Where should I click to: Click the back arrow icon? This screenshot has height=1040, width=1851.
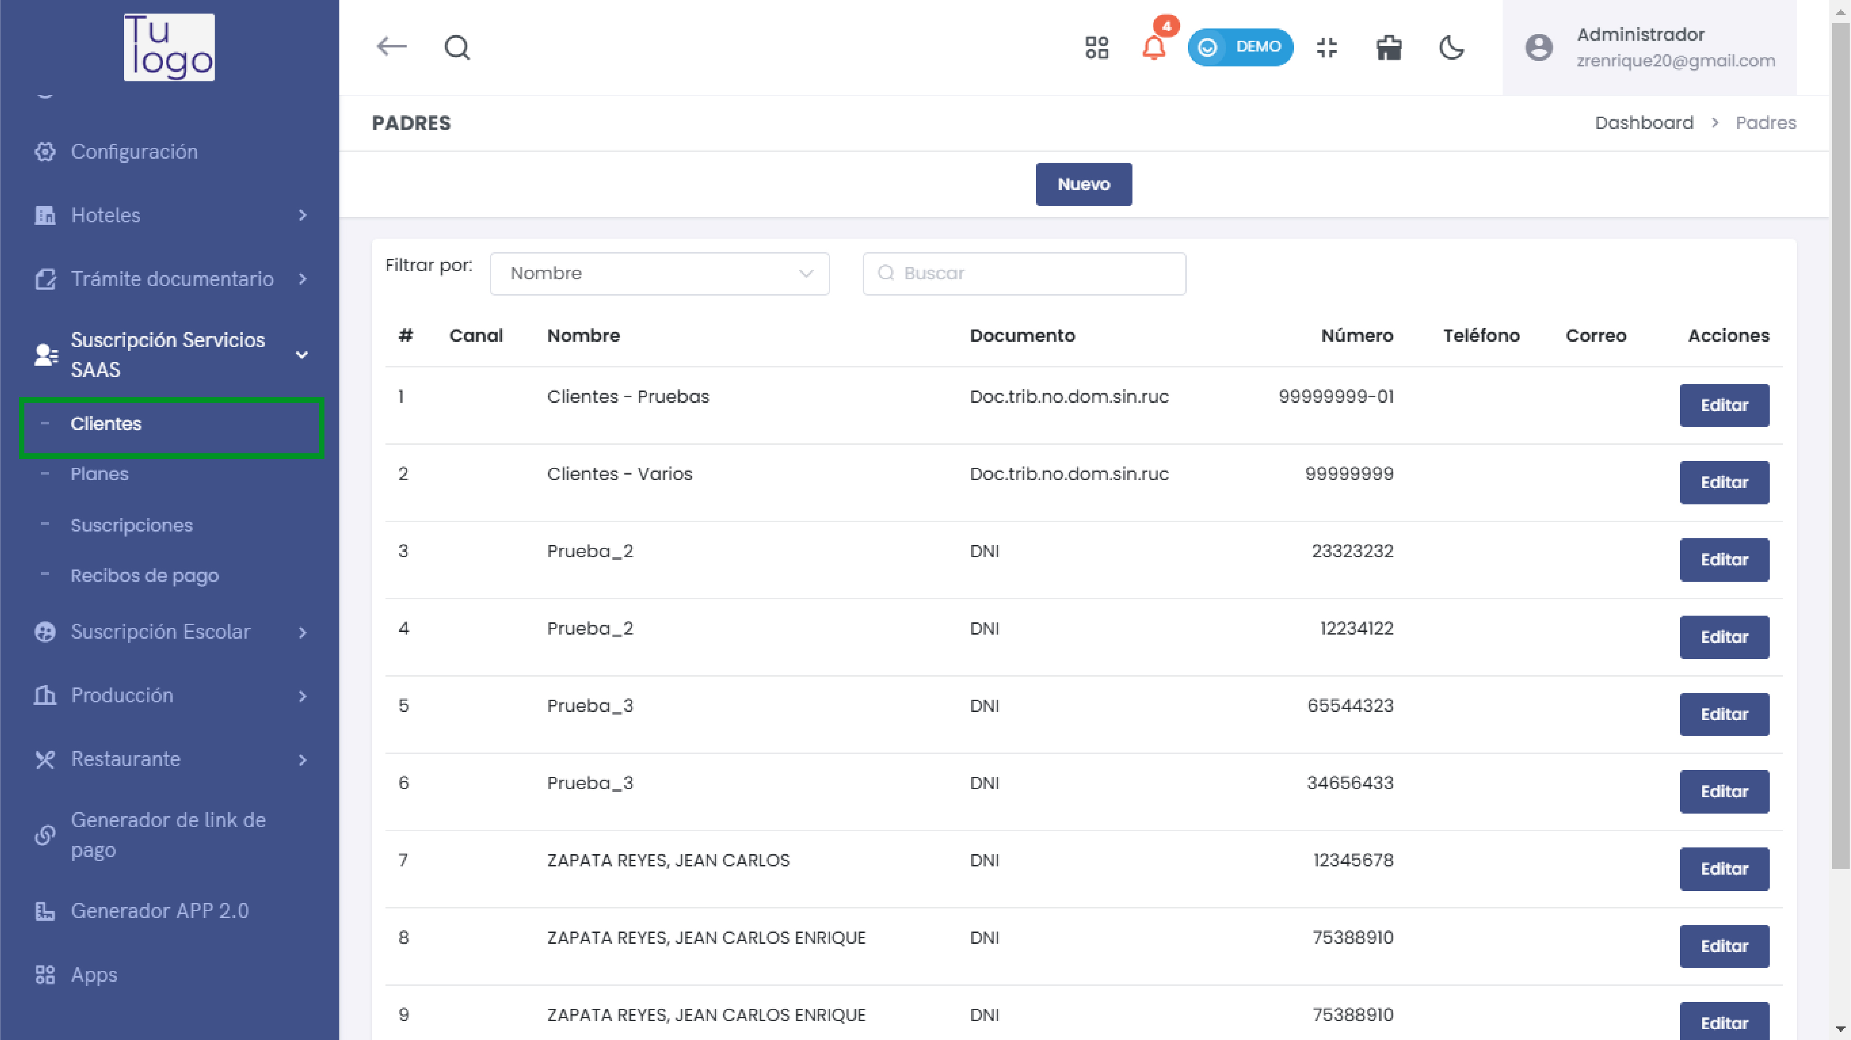pyautogui.click(x=392, y=47)
